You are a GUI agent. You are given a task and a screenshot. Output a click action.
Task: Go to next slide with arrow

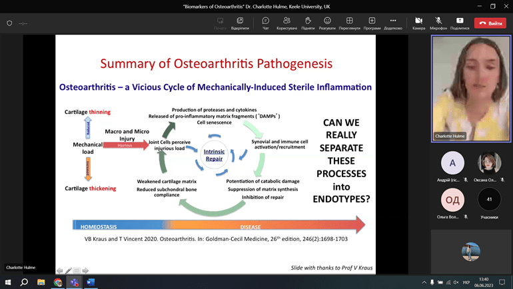pyautogui.click(x=85, y=270)
